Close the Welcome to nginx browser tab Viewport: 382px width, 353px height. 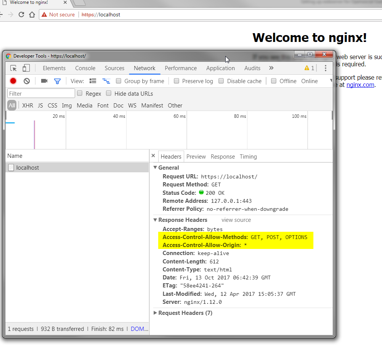[x=65, y=2]
